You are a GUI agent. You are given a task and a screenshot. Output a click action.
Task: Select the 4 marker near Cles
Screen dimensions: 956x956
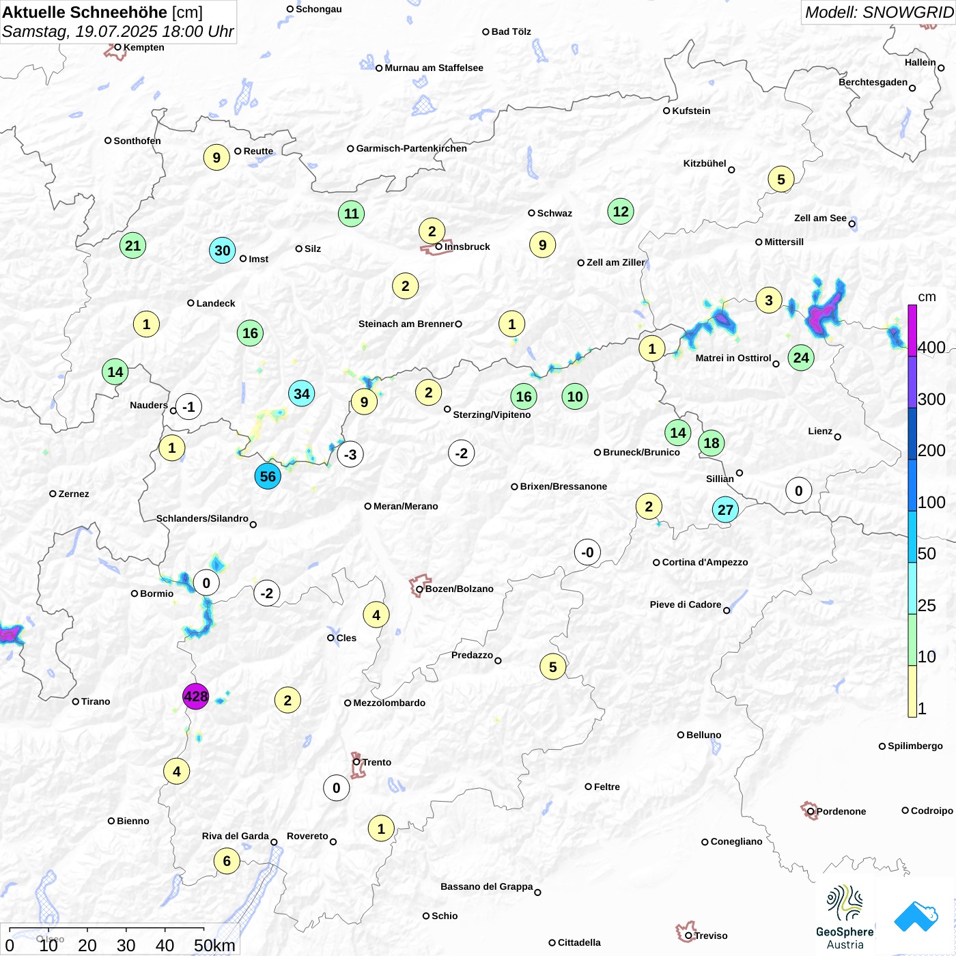tap(376, 615)
